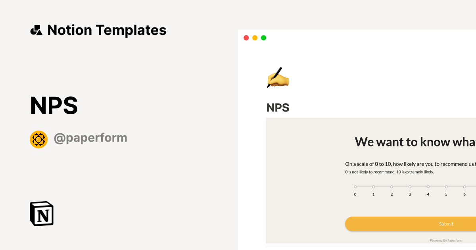The image size is (476, 250).
Task: Click the green traffic light dot
Action: [263, 38]
